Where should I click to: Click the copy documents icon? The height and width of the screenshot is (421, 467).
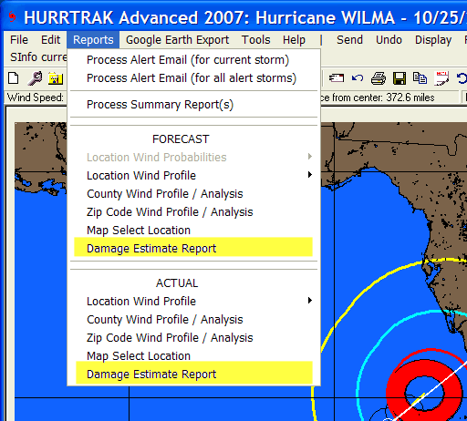coord(420,78)
